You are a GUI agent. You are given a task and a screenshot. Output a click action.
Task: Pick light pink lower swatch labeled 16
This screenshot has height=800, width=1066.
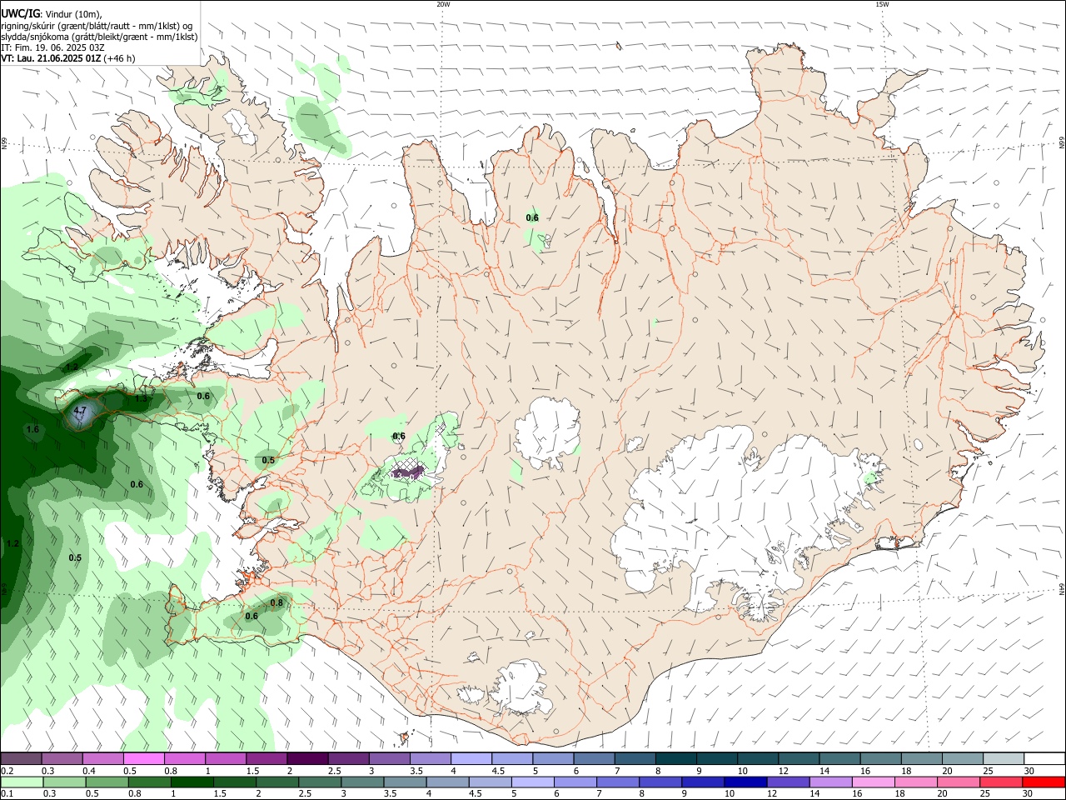tap(873, 782)
